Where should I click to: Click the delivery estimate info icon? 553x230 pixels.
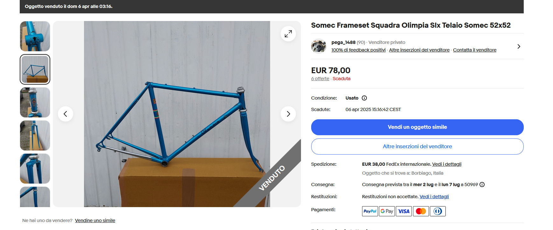click(482, 185)
